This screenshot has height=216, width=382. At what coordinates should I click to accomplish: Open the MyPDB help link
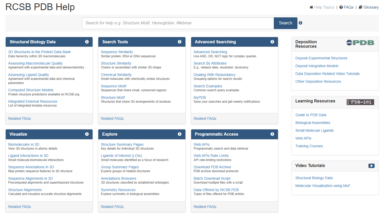pyautogui.click(x=199, y=97)
